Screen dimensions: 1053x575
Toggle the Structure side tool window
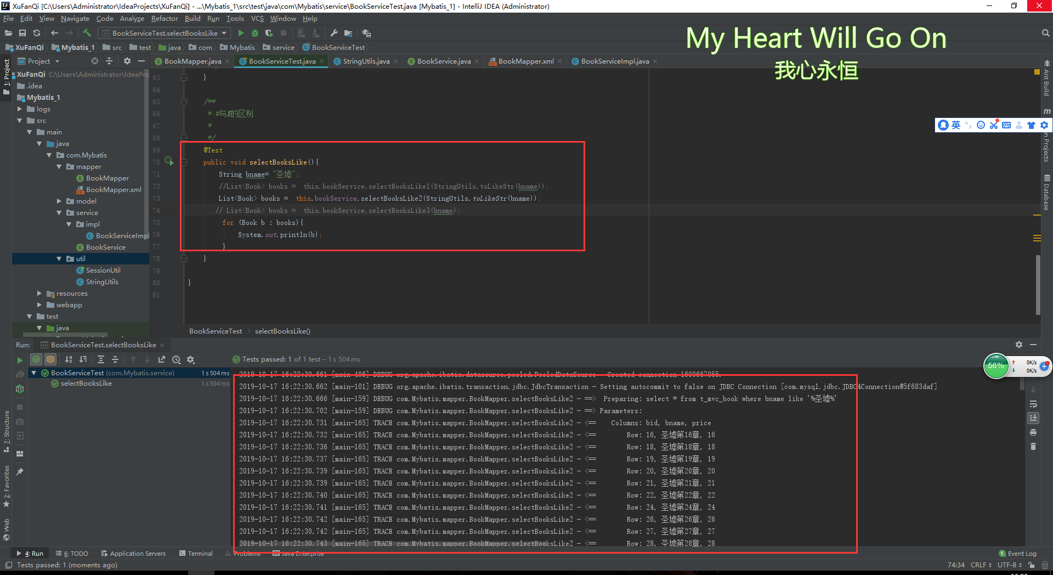7,431
